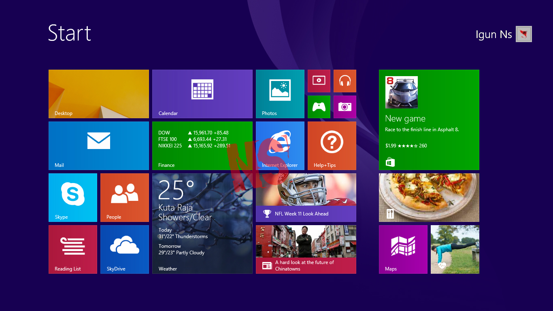Screen dimensions: 553x311
Task: Click the heart icon on fitness tile
Action: click(442, 266)
